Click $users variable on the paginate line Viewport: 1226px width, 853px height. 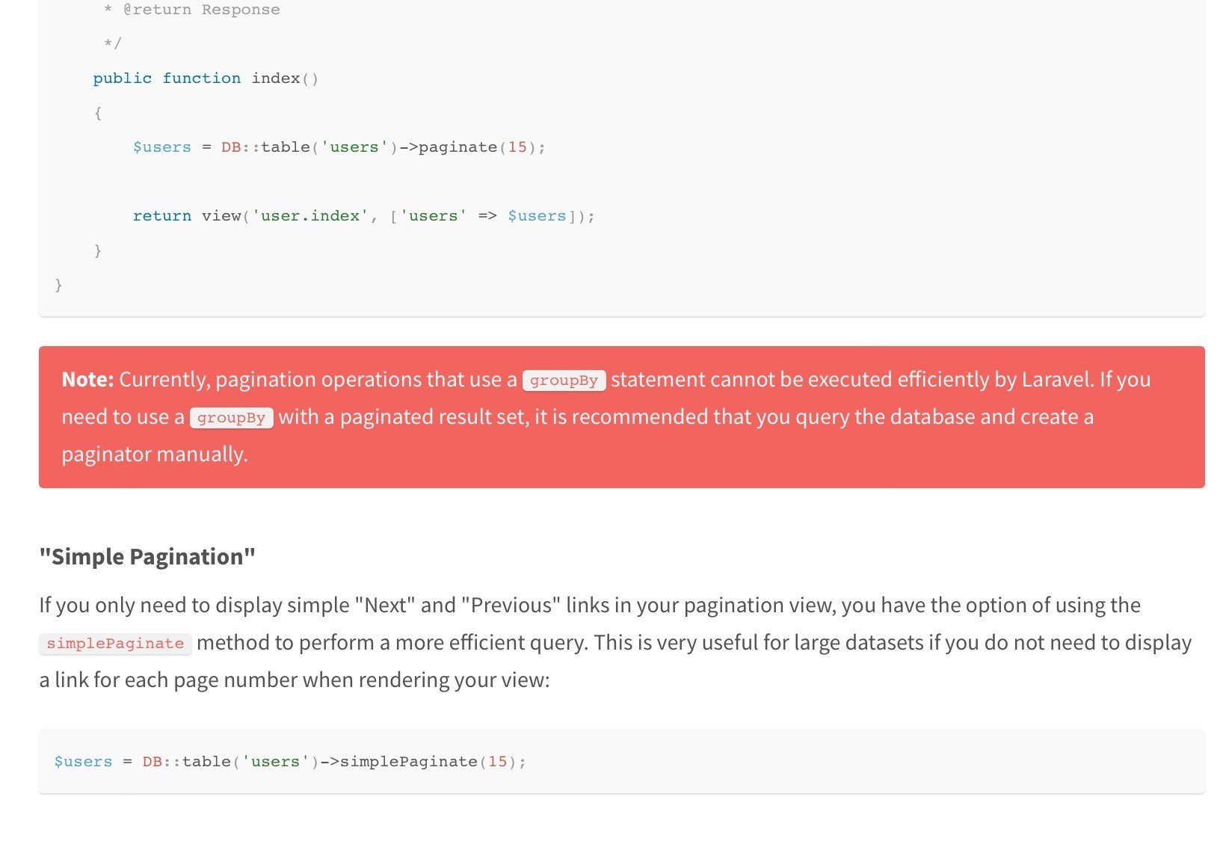(x=161, y=147)
